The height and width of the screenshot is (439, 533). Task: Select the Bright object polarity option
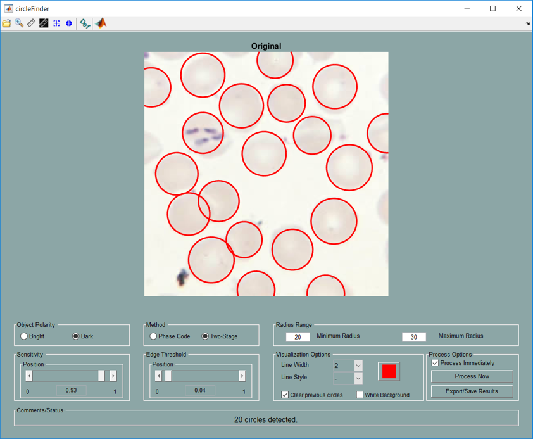coord(24,336)
